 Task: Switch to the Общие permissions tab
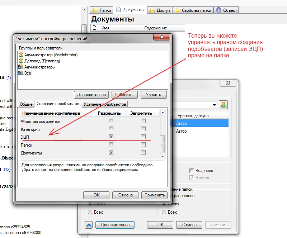click(26, 104)
